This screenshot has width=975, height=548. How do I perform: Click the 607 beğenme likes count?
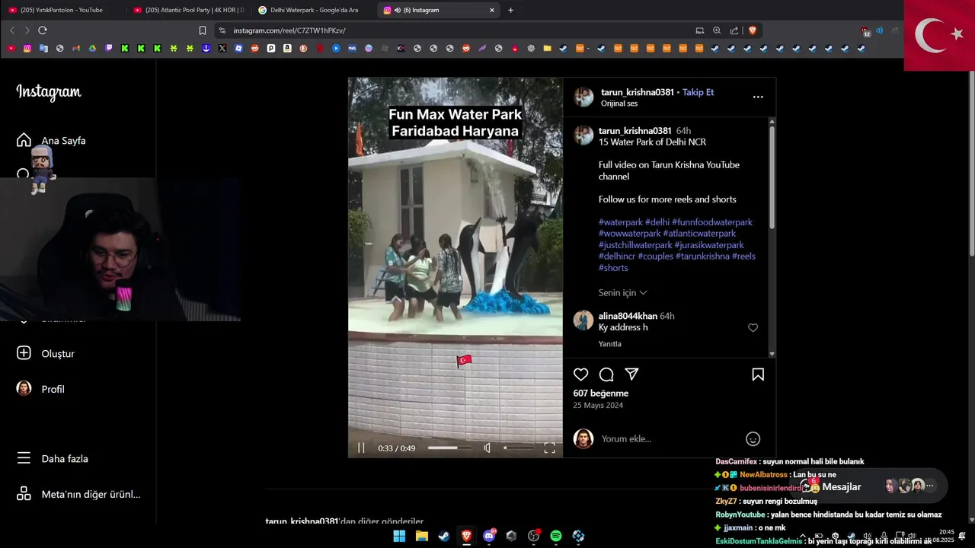(601, 393)
